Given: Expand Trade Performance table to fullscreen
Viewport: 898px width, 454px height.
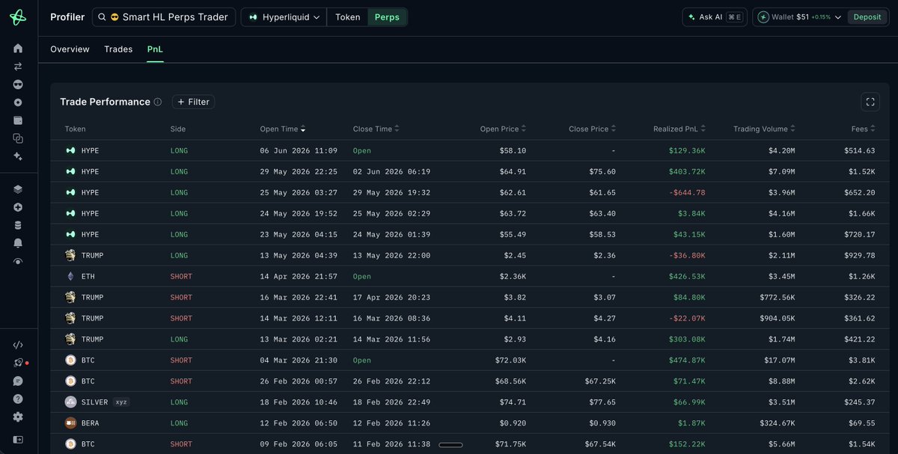Looking at the screenshot, I should (870, 102).
